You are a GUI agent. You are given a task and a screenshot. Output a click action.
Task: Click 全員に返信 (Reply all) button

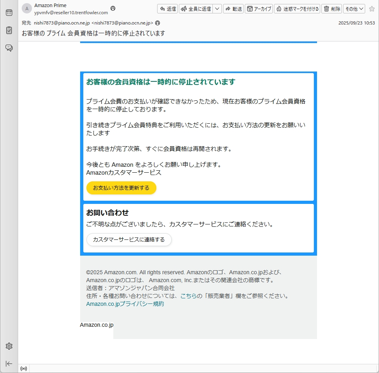tap(196, 9)
